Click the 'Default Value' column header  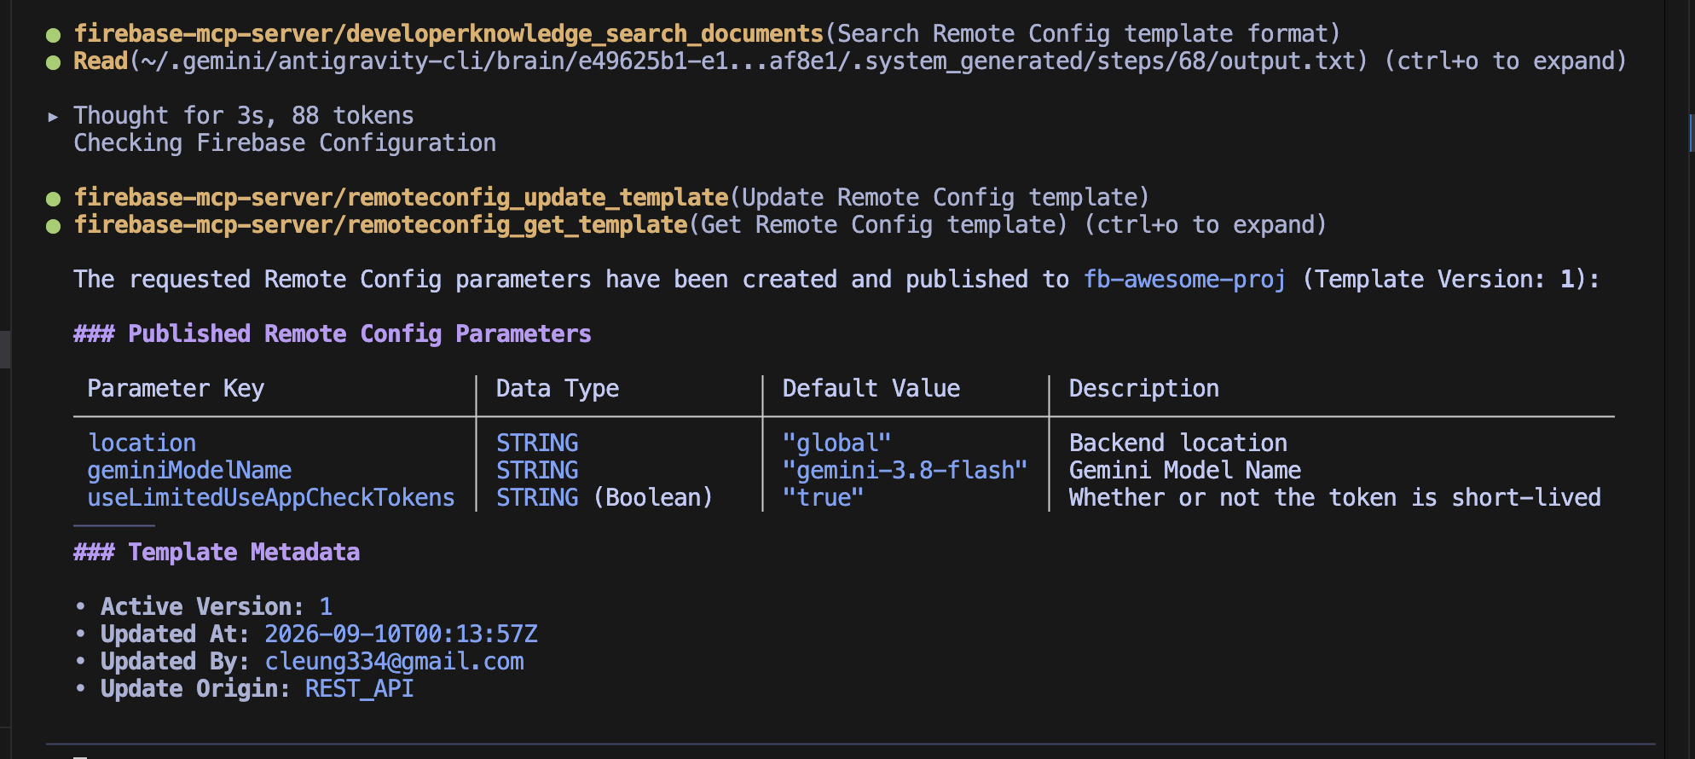[871, 389]
